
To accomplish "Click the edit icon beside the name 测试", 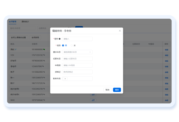I will pyautogui.click(x=16, y=49).
